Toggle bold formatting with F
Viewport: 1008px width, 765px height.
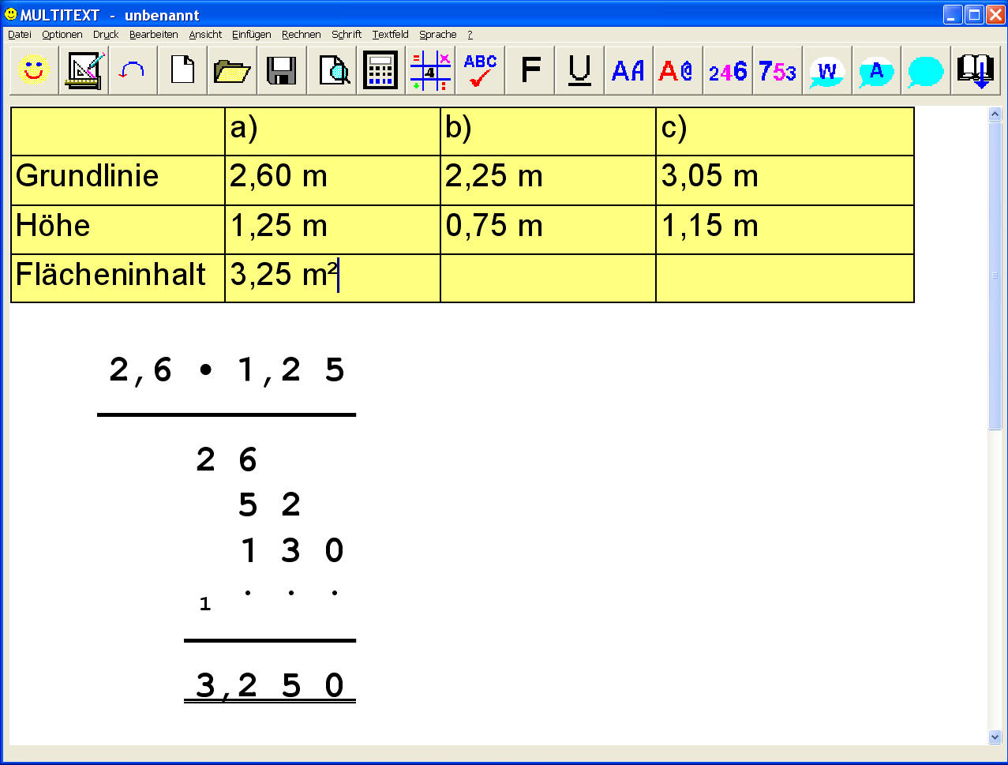pyautogui.click(x=529, y=70)
